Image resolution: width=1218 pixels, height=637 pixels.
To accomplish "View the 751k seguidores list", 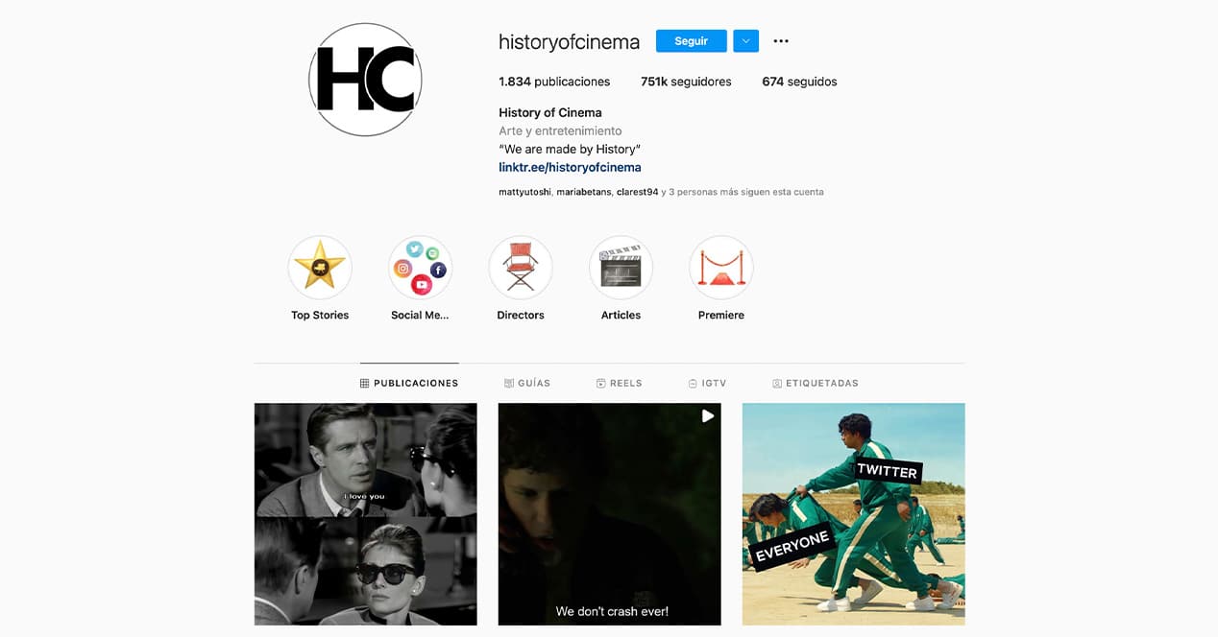I will coord(686,82).
